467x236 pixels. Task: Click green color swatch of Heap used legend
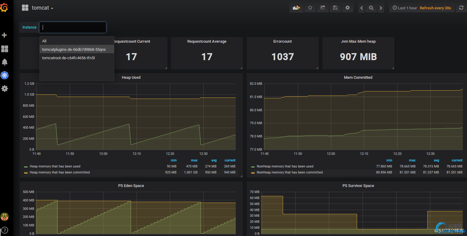coord(26,167)
